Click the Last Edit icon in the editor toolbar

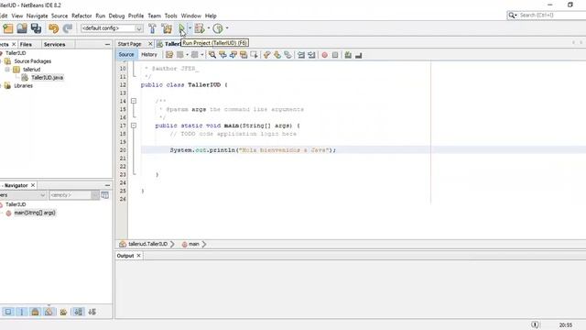(169, 55)
